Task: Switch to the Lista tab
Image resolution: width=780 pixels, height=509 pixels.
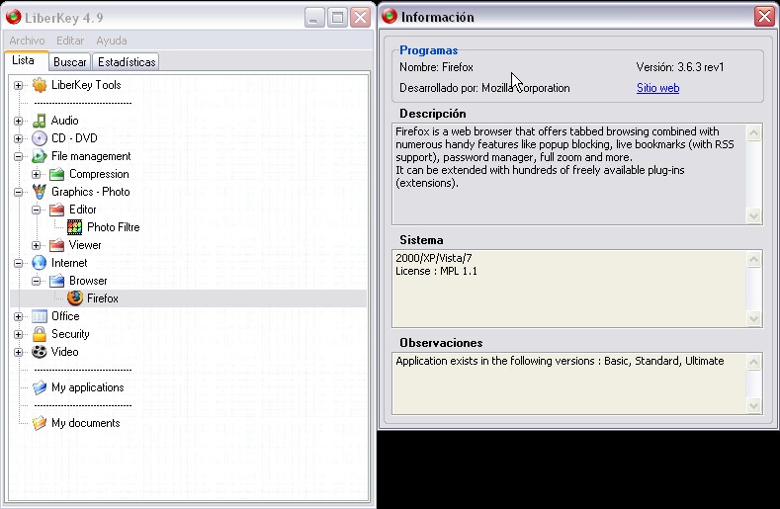Action: click(x=26, y=60)
